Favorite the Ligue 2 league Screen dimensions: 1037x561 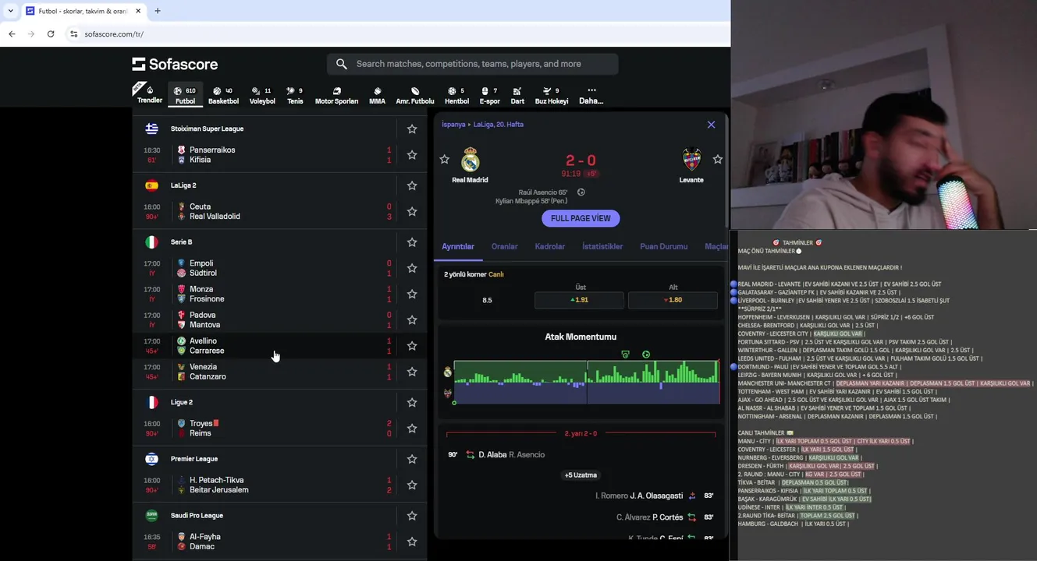point(412,403)
